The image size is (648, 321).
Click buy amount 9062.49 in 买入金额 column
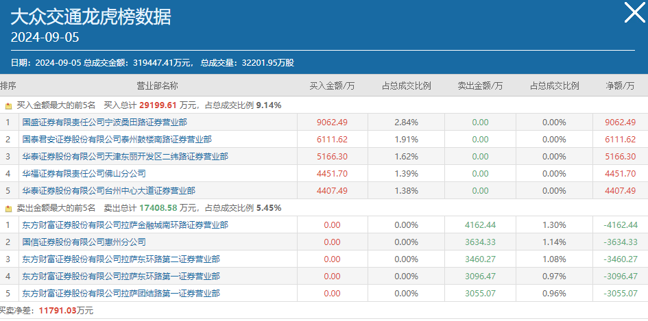pyautogui.click(x=333, y=122)
